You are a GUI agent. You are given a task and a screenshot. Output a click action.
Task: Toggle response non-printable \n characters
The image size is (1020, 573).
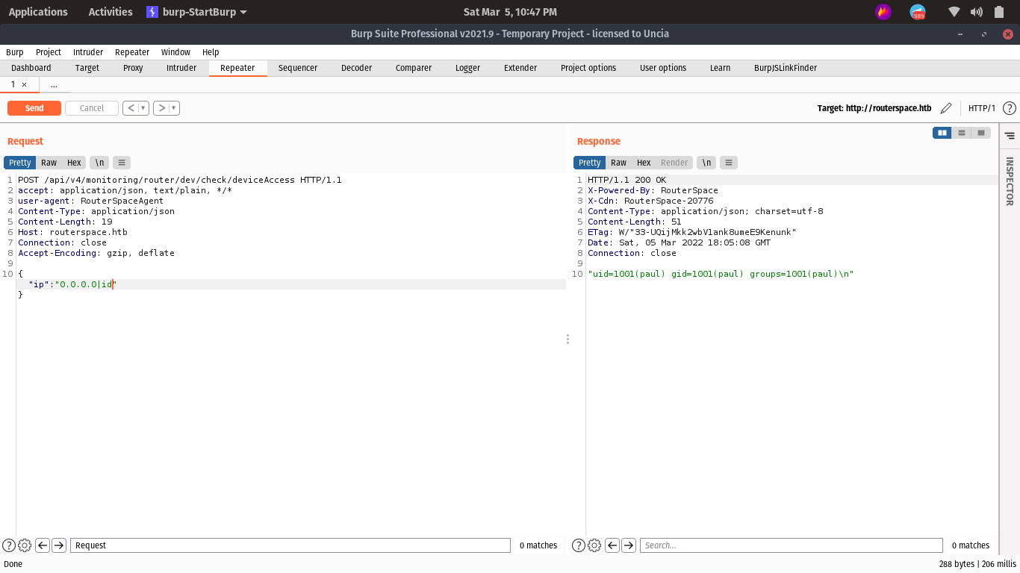point(706,163)
